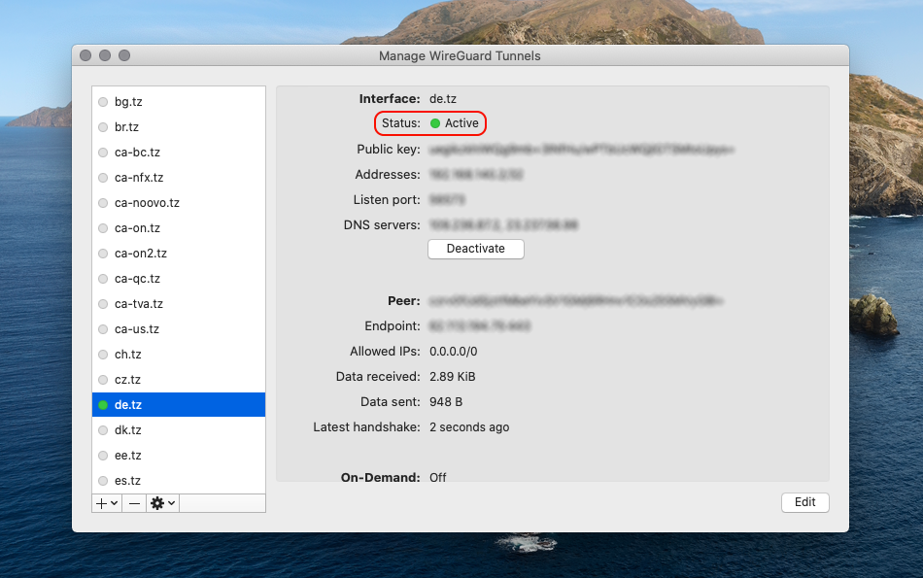Image resolution: width=923 pixels, height=578 pixels.
Task: Open the gear actions menu
Action: point(162,503)
